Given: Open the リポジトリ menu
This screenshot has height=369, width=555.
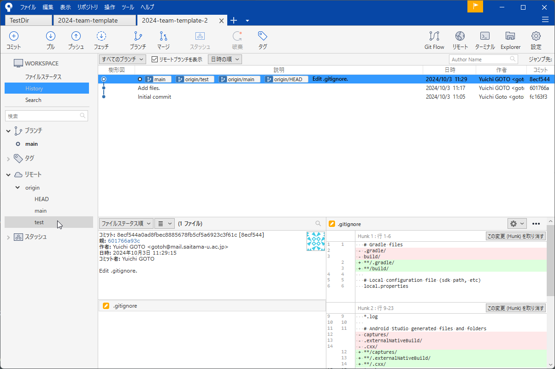Looking at the screenshot, I should click(x=88, y=7).
